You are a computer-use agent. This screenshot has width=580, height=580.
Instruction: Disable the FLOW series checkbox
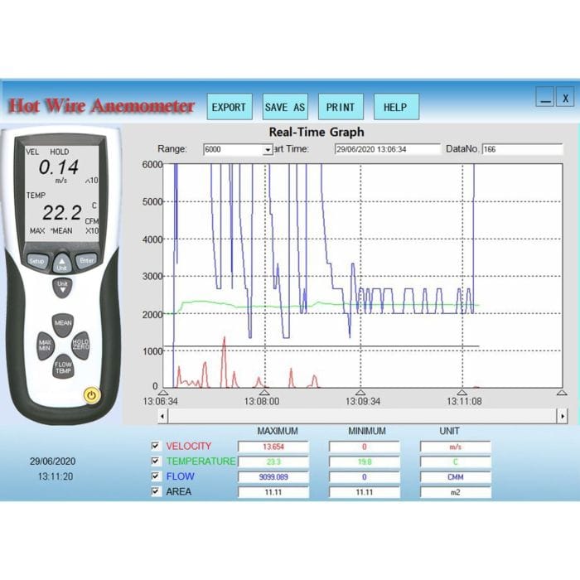pos(155,476)
